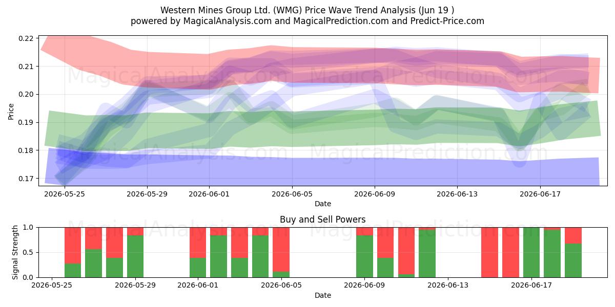Click the 0.22 tick on the Price axis
Viewport: 615px width, 307px height.
26,38
